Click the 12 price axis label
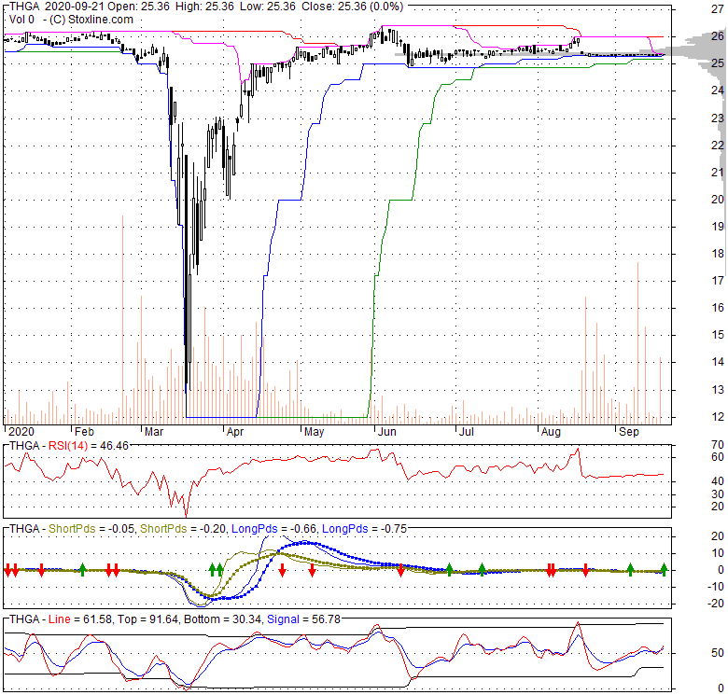 tap(718, 417)
